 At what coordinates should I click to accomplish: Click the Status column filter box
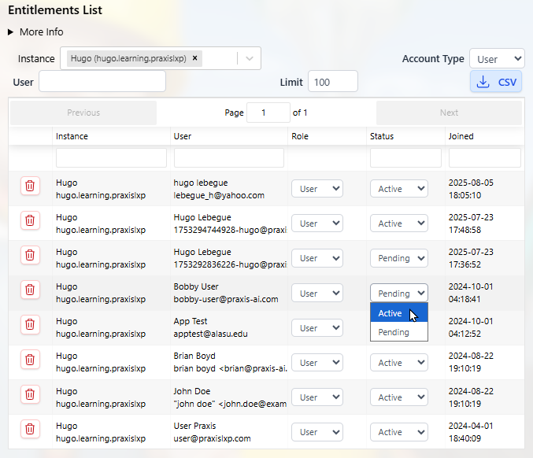point(405,158)
